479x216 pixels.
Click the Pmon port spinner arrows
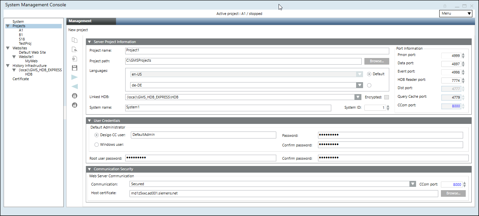(463, 56)
